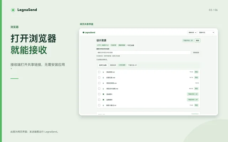228x142 pixels.
Task: Click 预览 button in the 903 B file row
Action: [x=196, y=88]
